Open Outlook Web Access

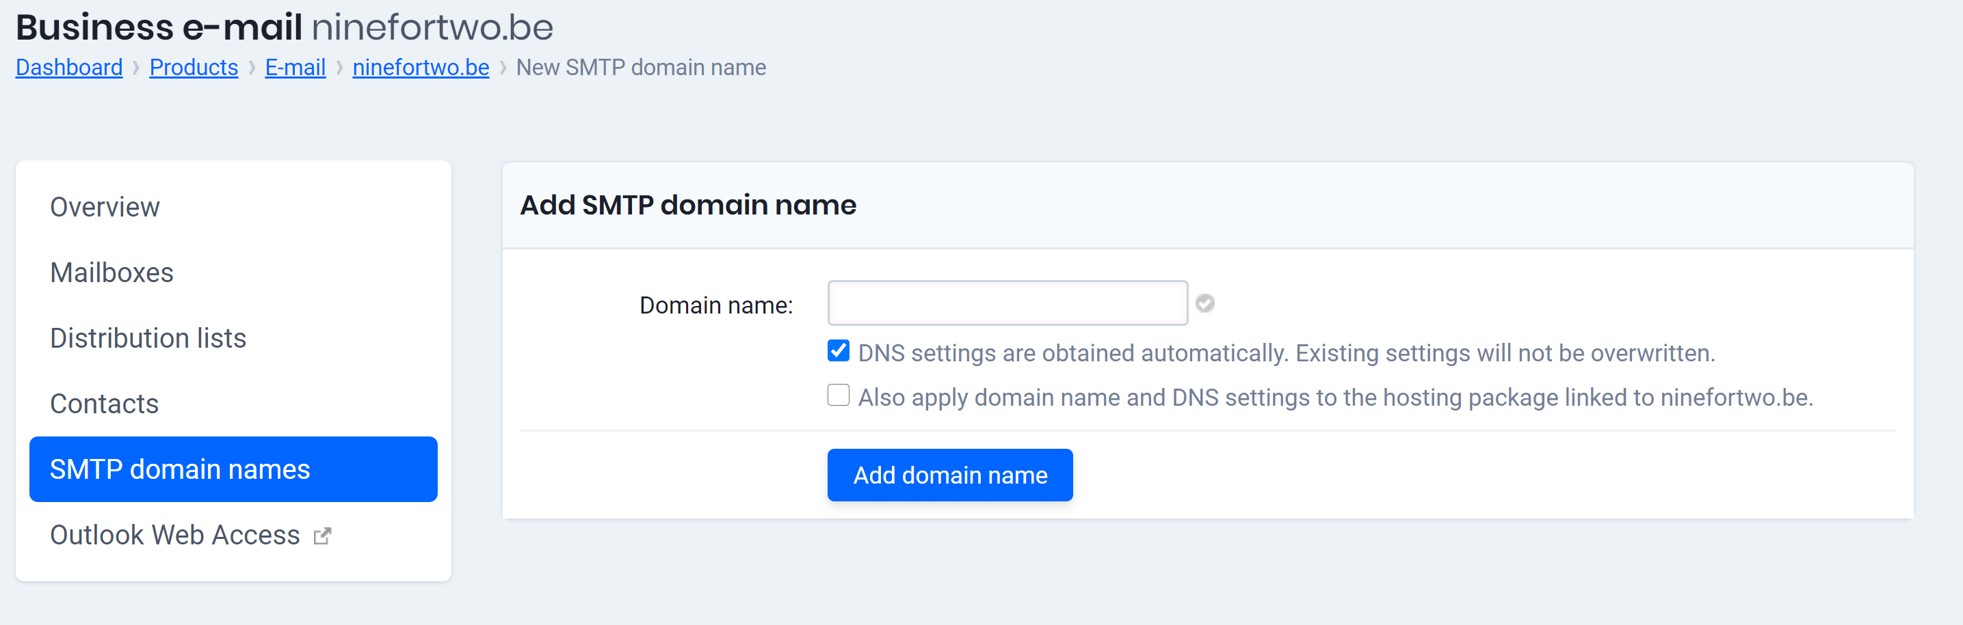point(174,534)
